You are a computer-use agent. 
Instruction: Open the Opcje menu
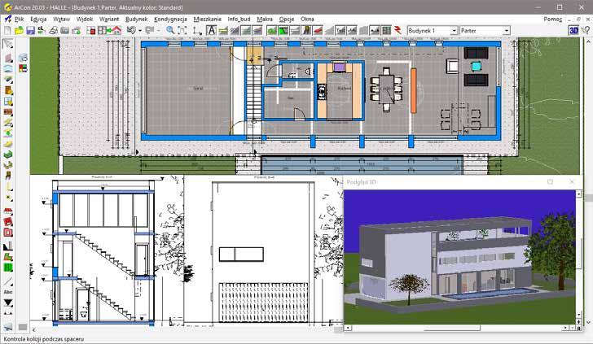tap(287, 19)
